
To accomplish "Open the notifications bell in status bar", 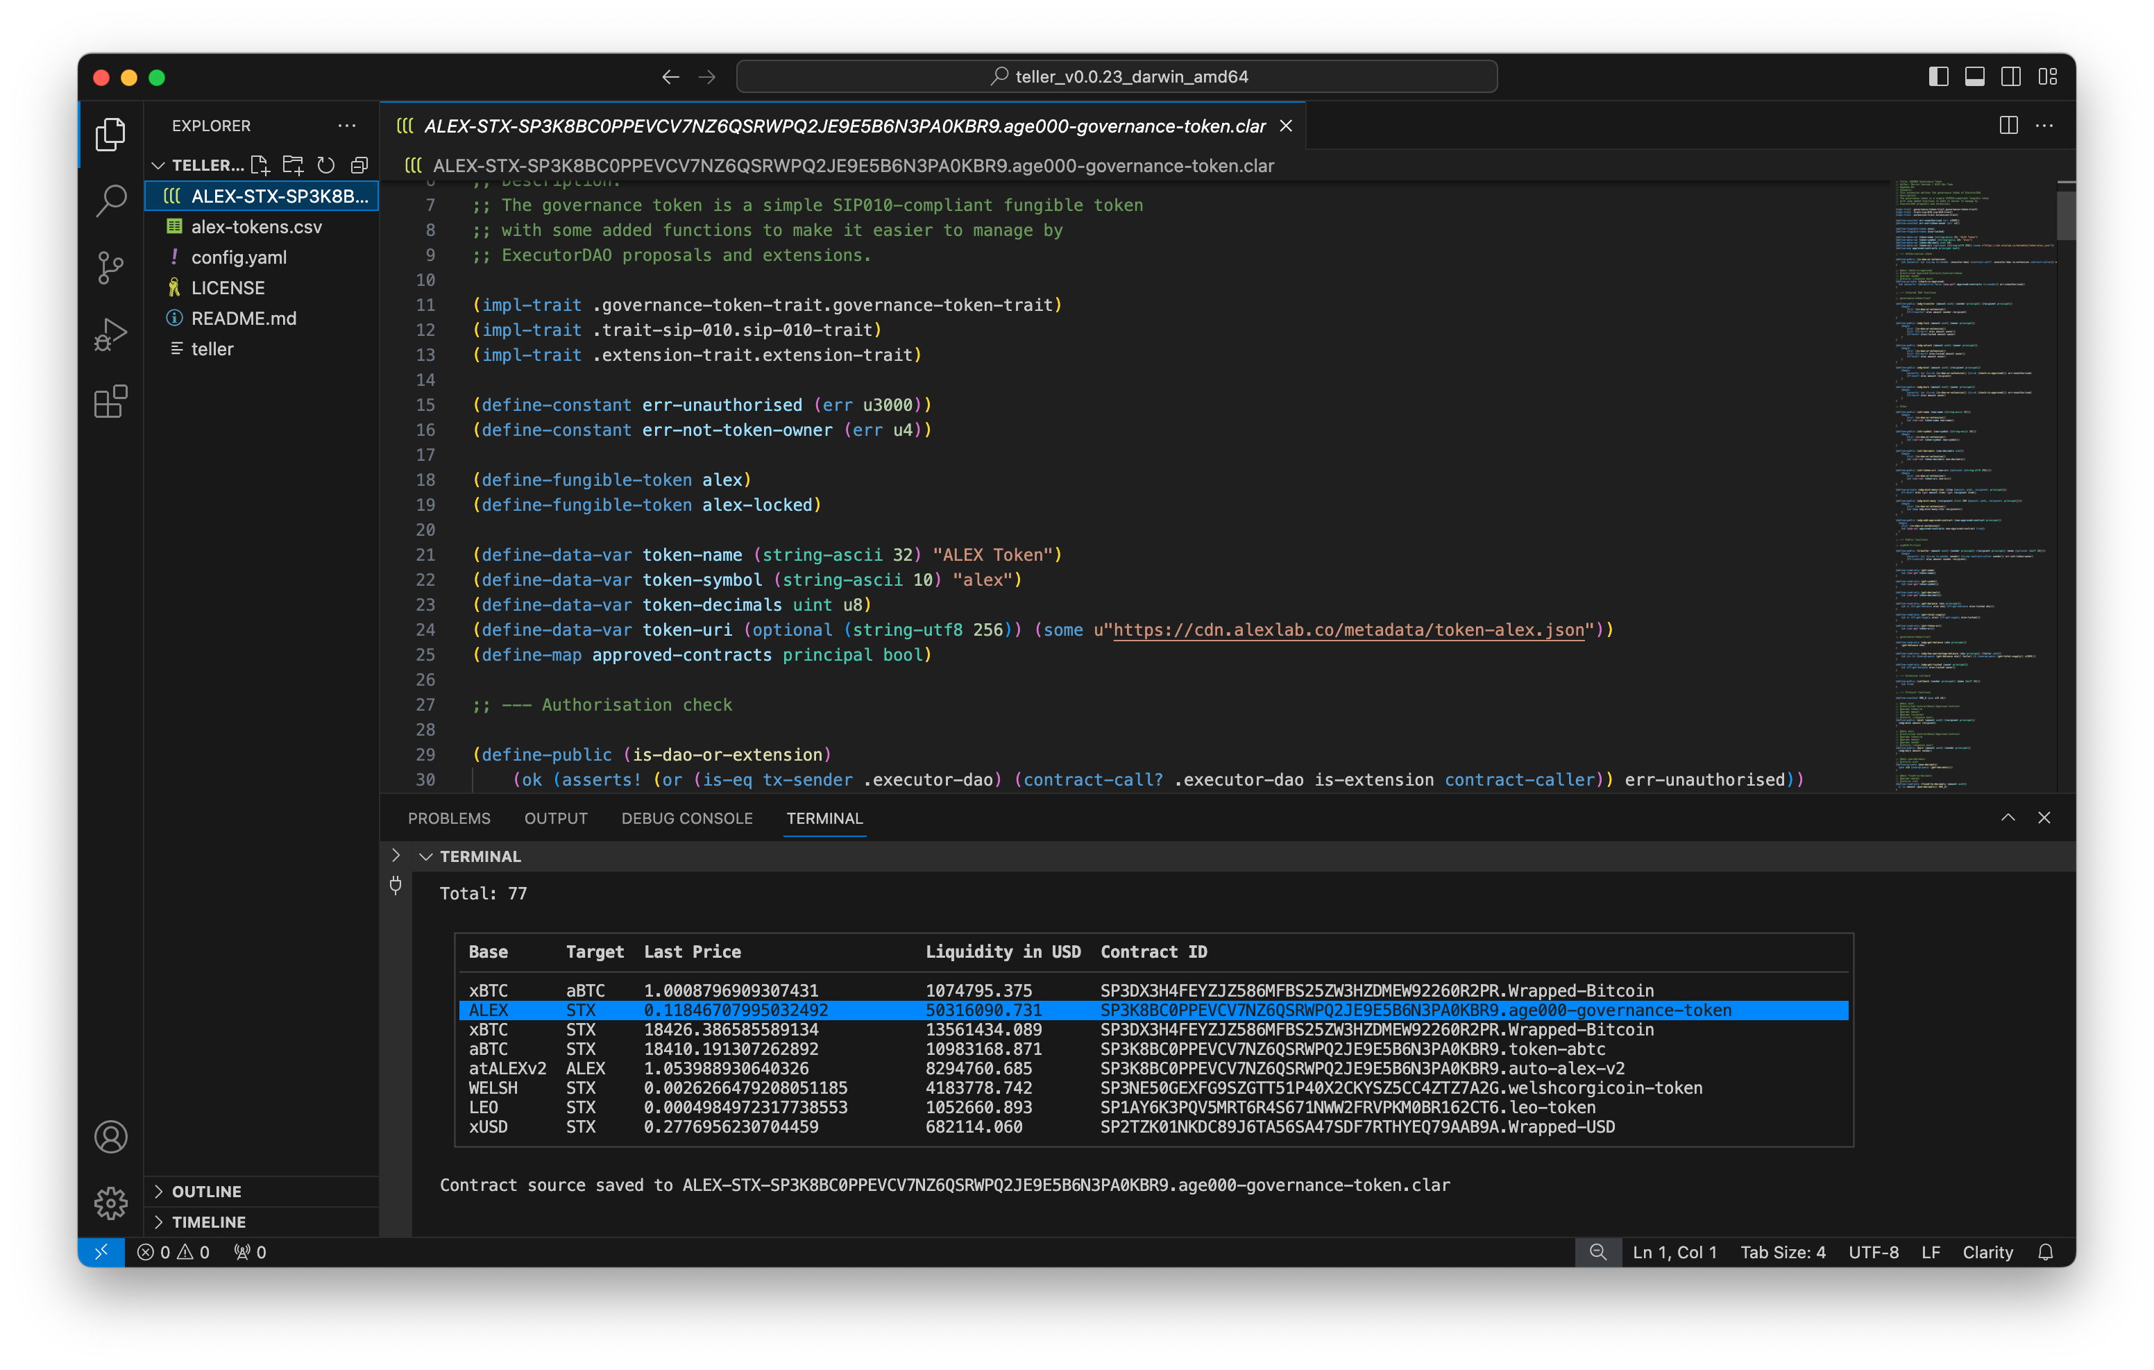I will pos(2045,1252).
